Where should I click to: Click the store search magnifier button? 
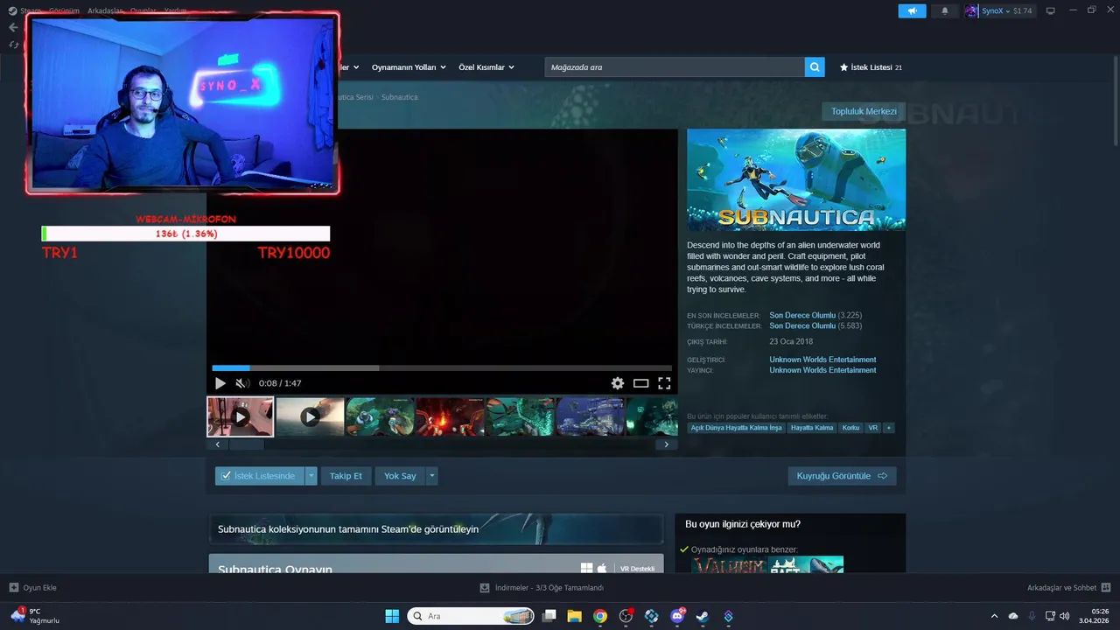tap(815, 67)
